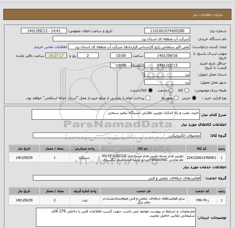Click the نام کالا column header

(143, 148)
